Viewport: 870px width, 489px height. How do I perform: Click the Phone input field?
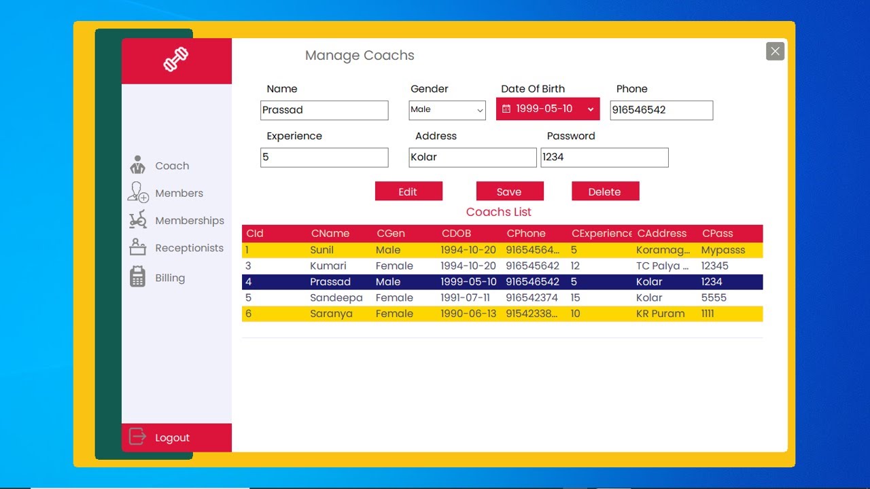pos(661,110)
